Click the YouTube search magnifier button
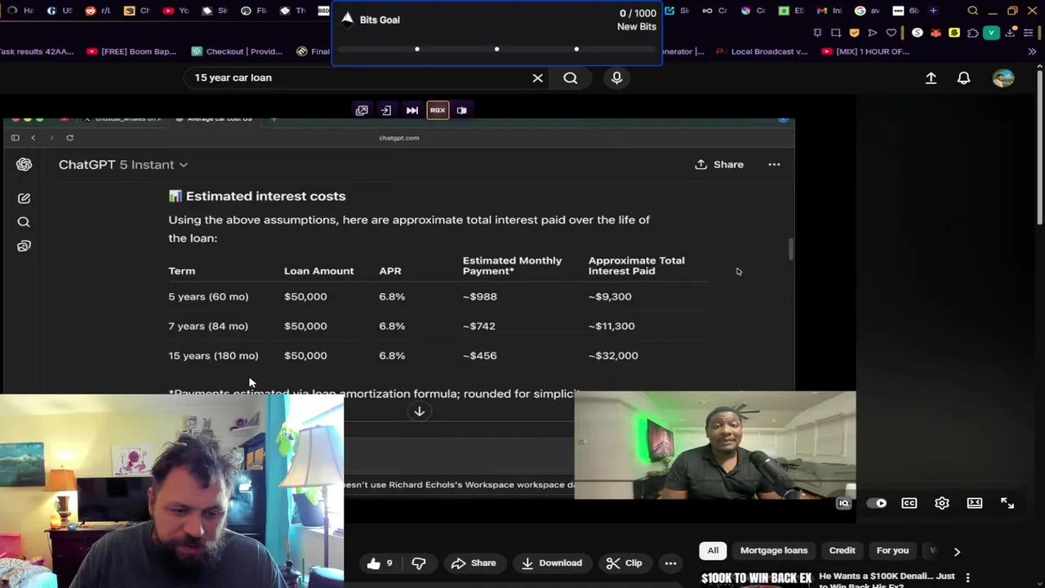Viewport: 1045px width, 588px height. tap(570, 78)
